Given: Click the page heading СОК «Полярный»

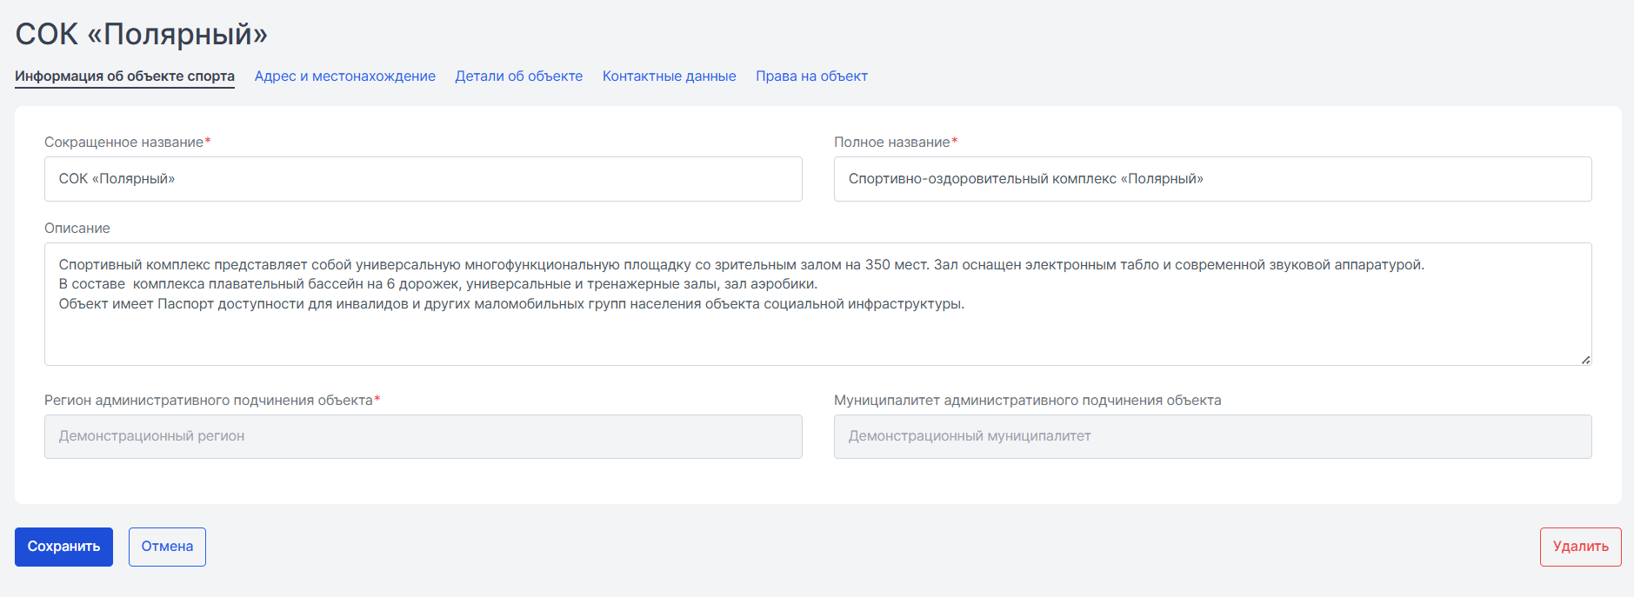Looking at the screenshot, I should click(142, 34).
